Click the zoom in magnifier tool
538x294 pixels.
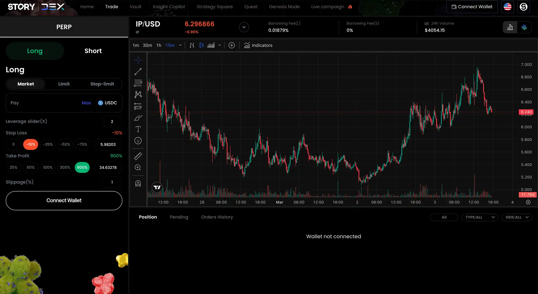138,168
